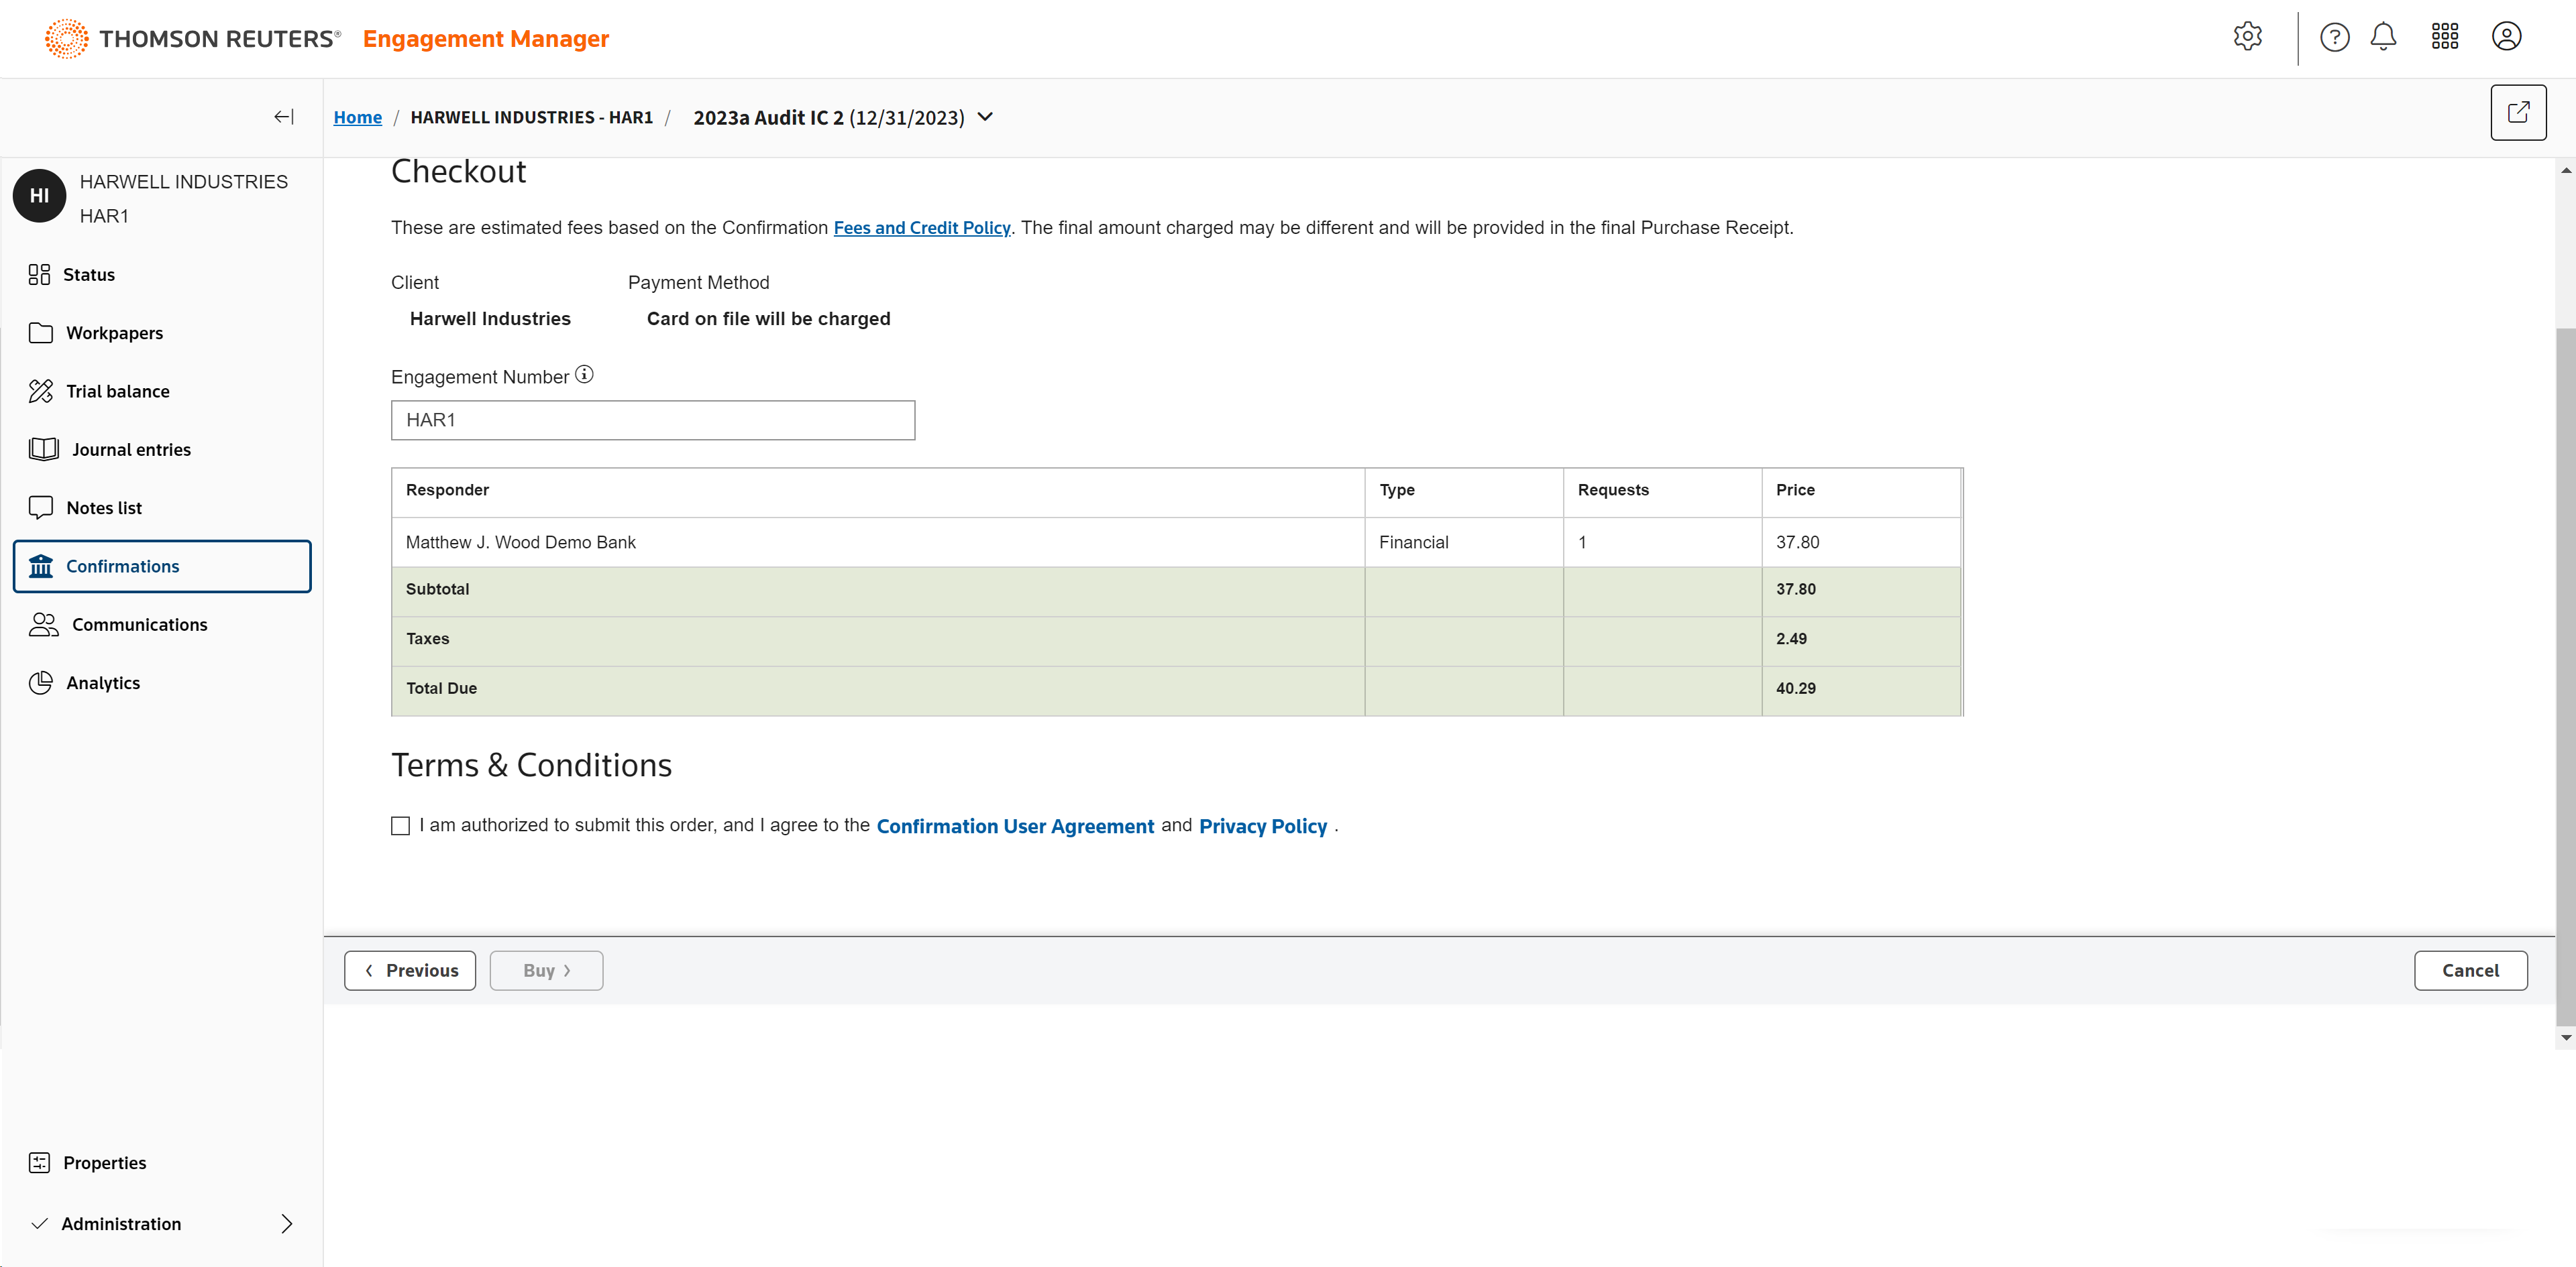Open the settings gear icon
2576x1267 pixels.
(2247, 37)
